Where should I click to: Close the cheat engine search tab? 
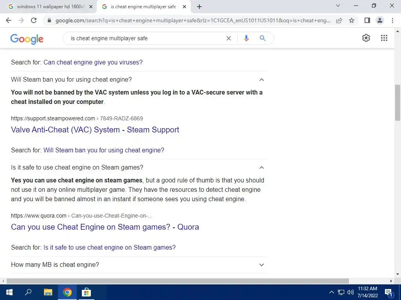click(x=184, y=7)
